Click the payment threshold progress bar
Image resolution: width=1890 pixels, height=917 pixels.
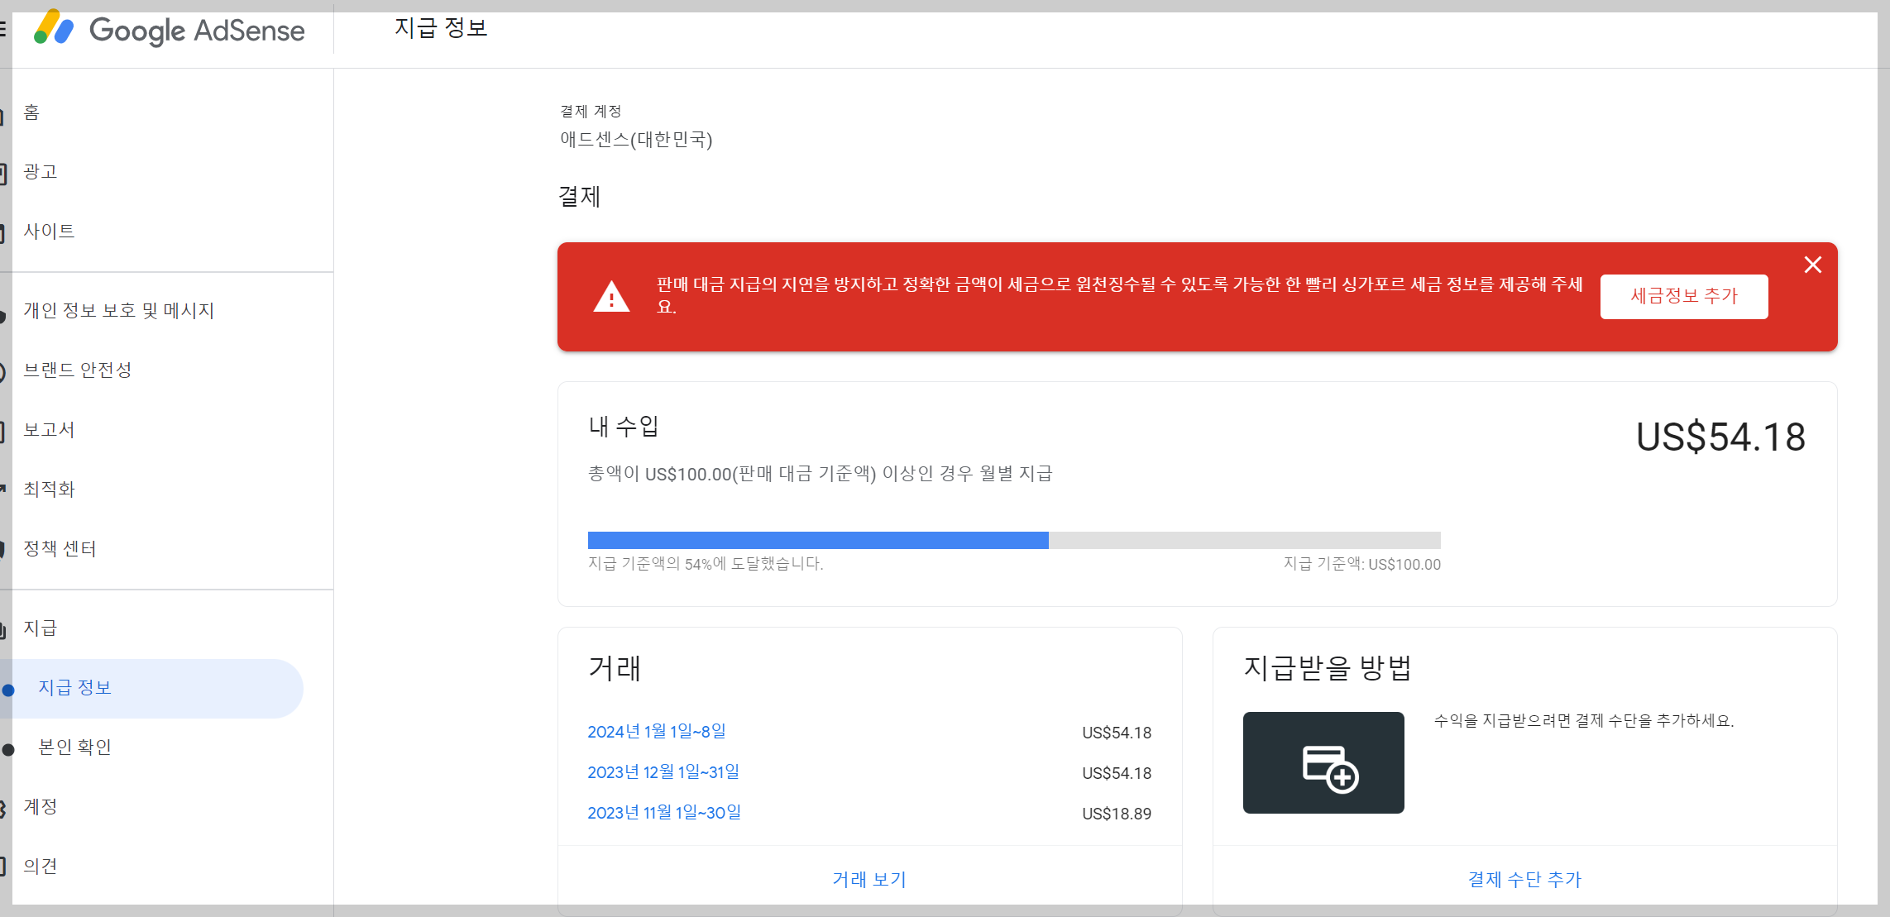(1013, 541)
